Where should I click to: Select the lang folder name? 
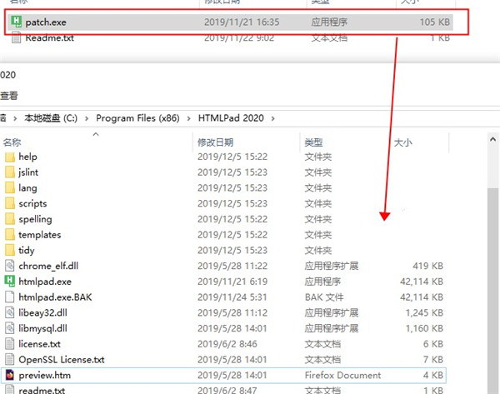click(27, 188)
